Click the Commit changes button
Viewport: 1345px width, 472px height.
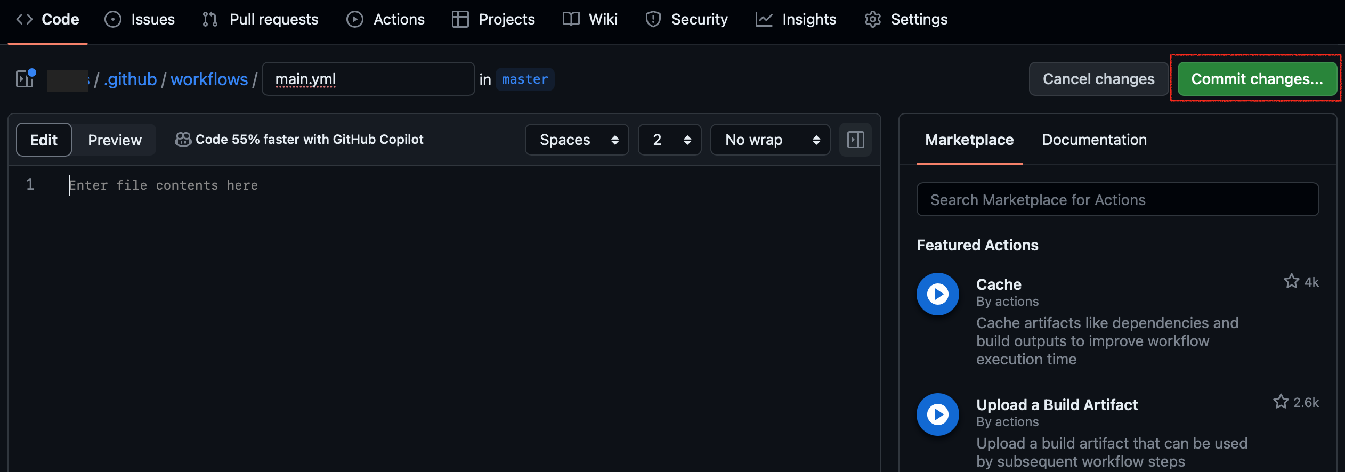click(1257, 79)
